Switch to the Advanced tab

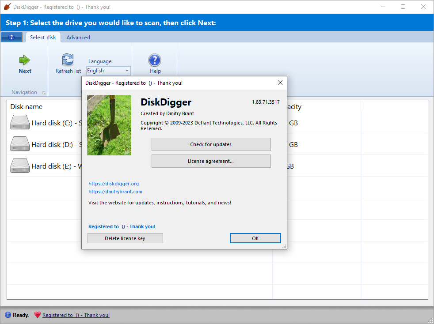point(78,38)
